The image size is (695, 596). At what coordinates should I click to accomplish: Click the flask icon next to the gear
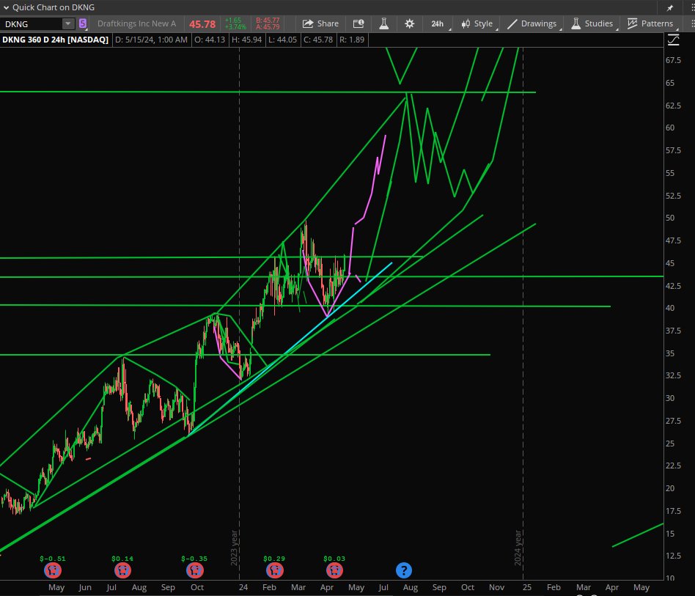384,24
